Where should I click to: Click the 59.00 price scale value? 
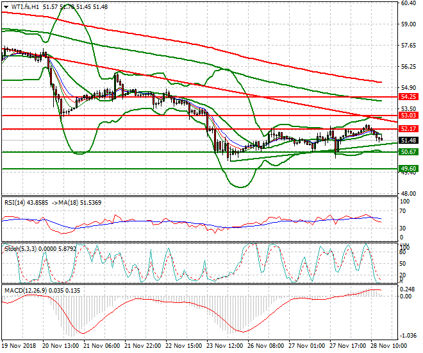tap(408, 24)
